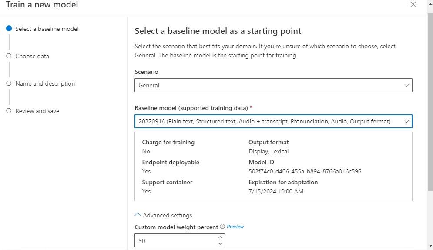Image resolution: width=433 pixels, height=250 pixels.
Task: Go to the Choose data step label
Action: click(x=32, y=56)
